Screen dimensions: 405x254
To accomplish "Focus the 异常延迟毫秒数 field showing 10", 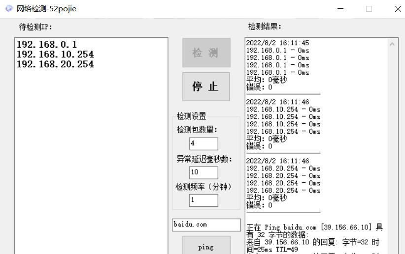I will pos(203,172).
